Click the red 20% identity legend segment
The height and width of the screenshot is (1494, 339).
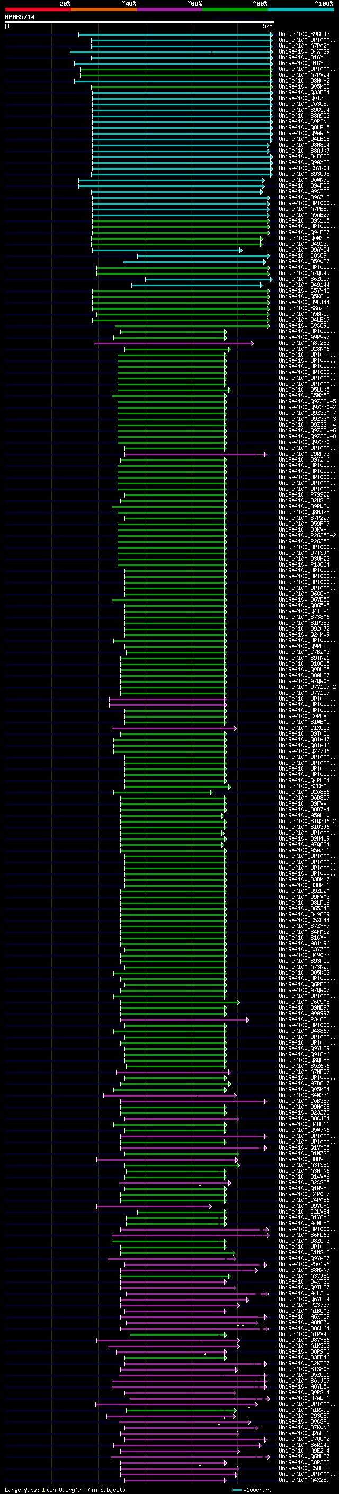pos(38,10)
